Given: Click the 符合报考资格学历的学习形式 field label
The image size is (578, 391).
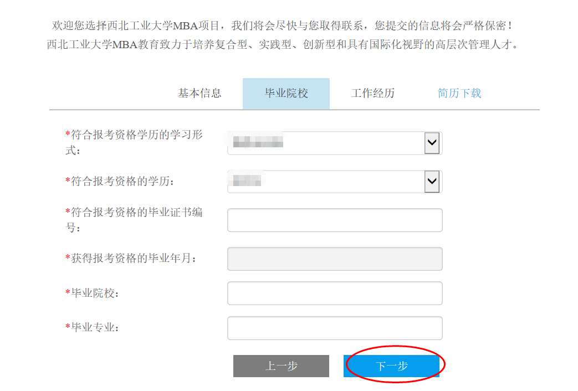Looking at the screenshot, I should point(134,142).
